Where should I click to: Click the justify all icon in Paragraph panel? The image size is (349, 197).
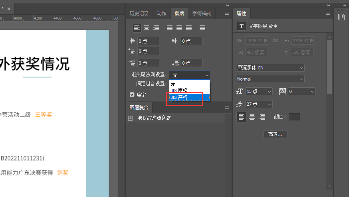point(202,28)
